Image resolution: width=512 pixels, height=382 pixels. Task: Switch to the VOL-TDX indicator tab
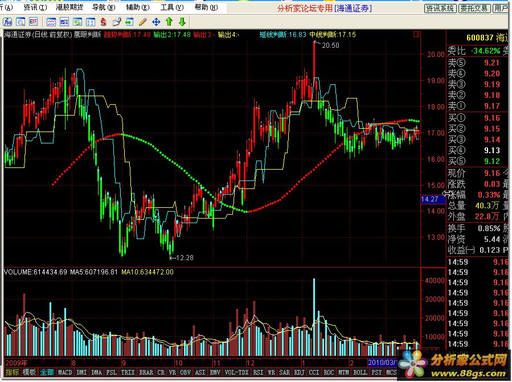[x=236, y=372]
